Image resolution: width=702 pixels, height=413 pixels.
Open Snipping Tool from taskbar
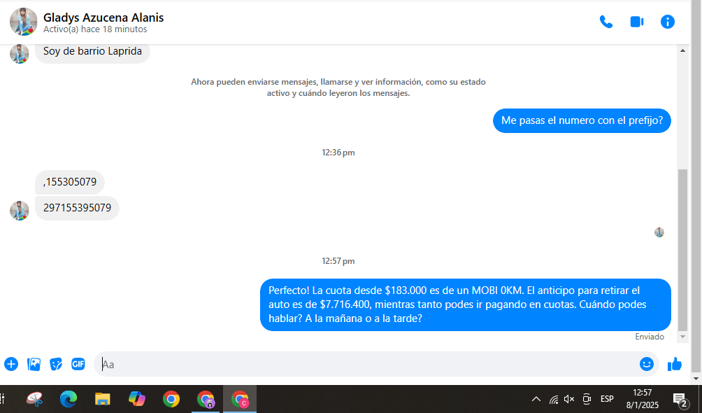coord(34,399)
